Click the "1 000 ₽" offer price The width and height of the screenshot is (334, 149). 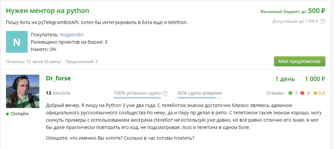(x=315, y=79)
